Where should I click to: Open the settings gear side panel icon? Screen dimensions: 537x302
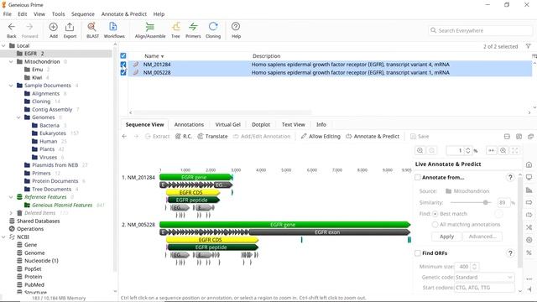(x=529, y=240)
